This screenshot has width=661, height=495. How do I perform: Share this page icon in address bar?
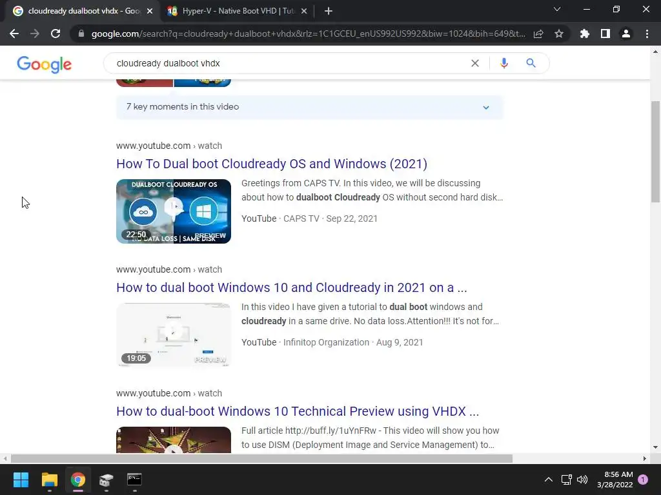538,34
